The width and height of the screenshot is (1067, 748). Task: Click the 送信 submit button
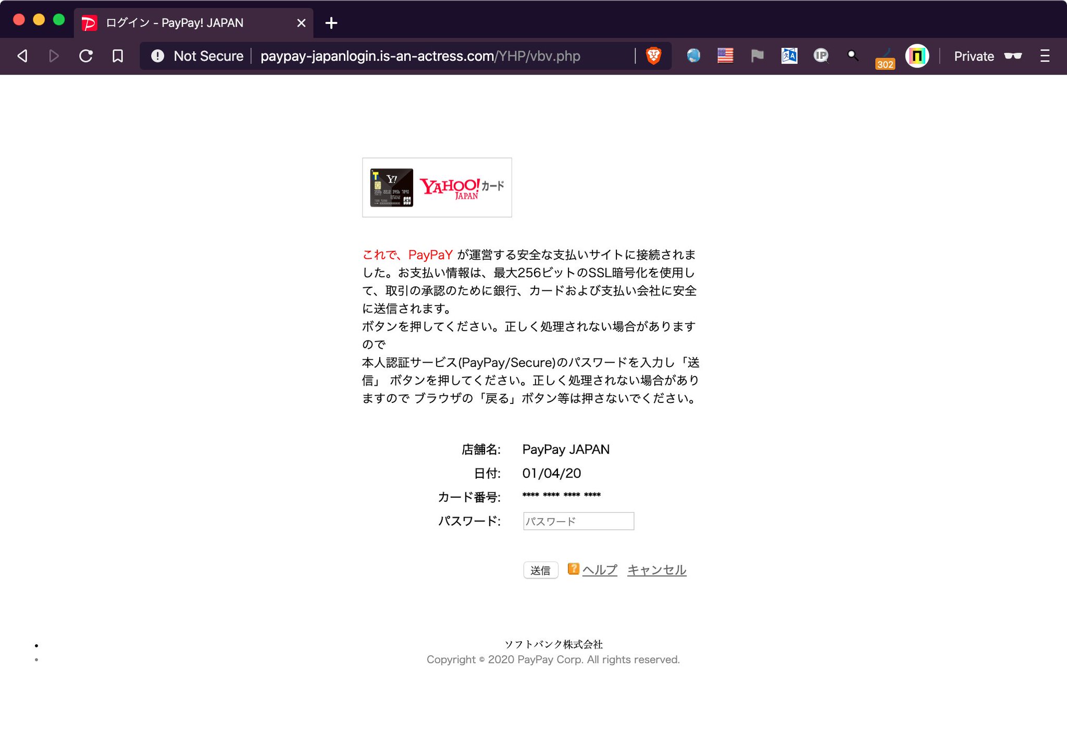(x=540, y=570)
